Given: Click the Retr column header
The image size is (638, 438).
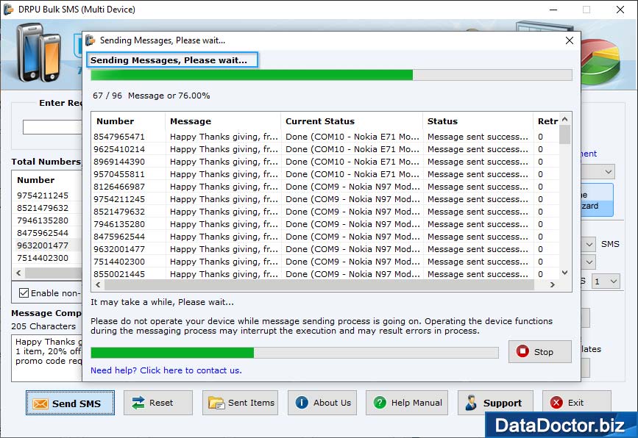Looking at the screenshot, I should (x=547, y=121).
